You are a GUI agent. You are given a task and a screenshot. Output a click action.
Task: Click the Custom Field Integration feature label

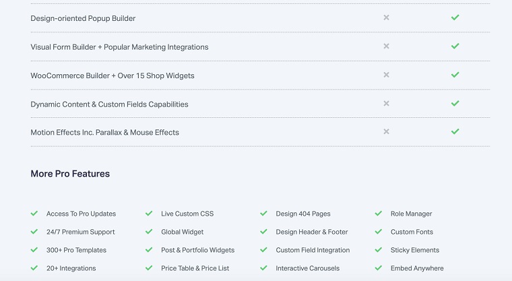313,250
